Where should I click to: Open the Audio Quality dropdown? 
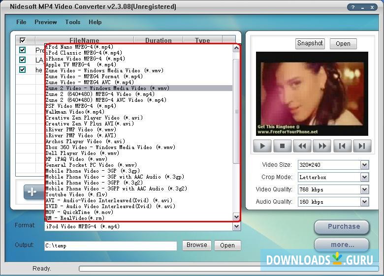[x=364, y=202]
